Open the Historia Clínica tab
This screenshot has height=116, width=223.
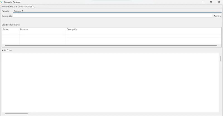point(17,6)
